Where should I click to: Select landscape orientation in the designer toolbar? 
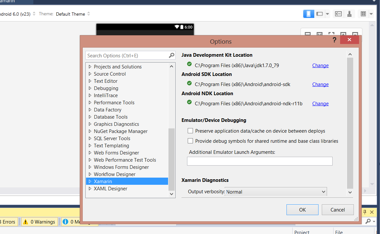[x=320, y=14]
